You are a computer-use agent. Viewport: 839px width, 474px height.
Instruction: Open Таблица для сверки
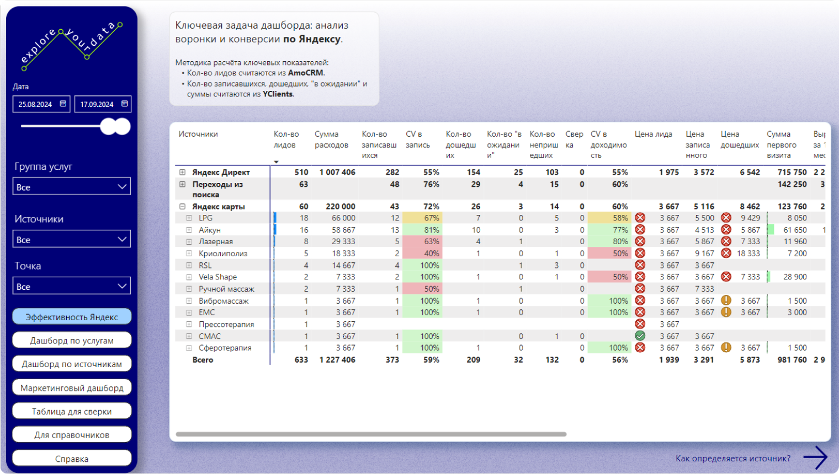coord(72,411)
